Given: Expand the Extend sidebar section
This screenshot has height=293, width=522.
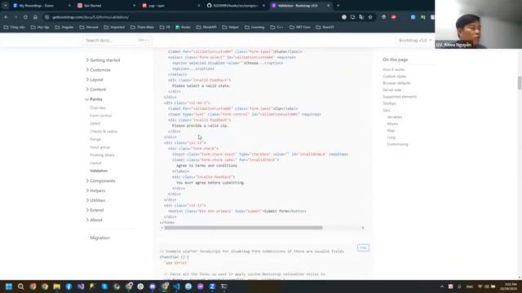Looking at the screenshot, I should 95,210.
